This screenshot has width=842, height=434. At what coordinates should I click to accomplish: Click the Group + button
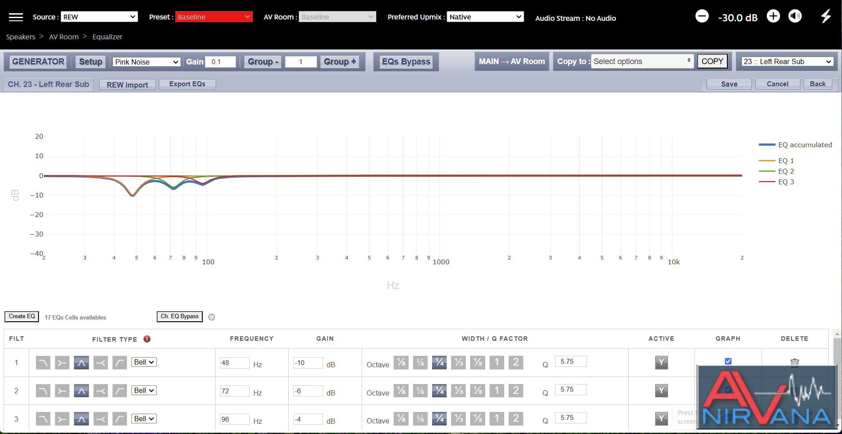pos(340,62)
